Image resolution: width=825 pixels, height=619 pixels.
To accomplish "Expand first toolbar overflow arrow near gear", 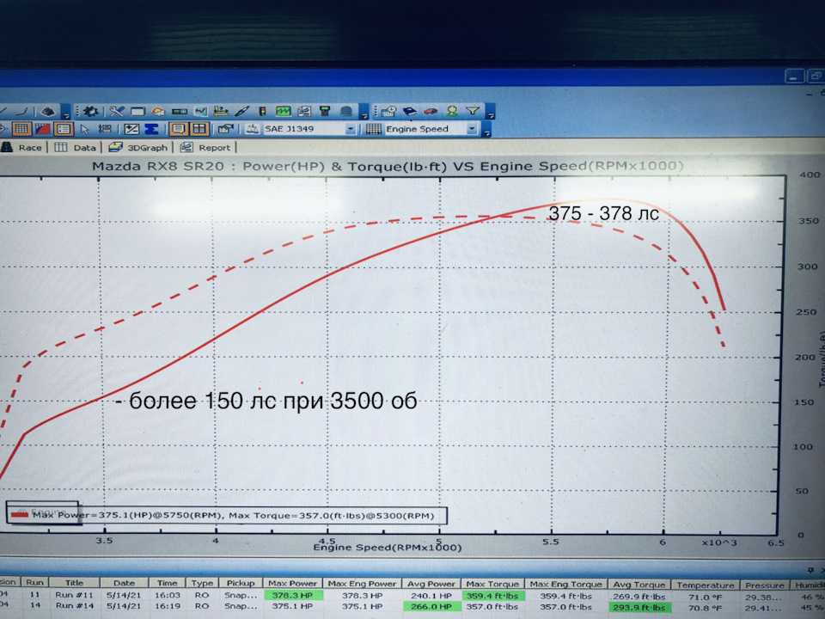I will pyautogui.click(x=66, y=113).
